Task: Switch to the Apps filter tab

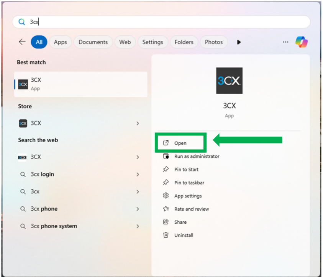Action: [x=60, y=42]
